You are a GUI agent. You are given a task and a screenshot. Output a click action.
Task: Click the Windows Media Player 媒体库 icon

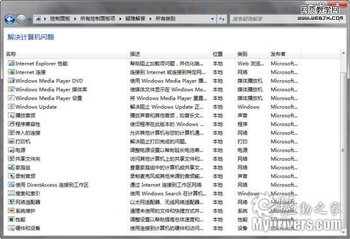[11, 90]
